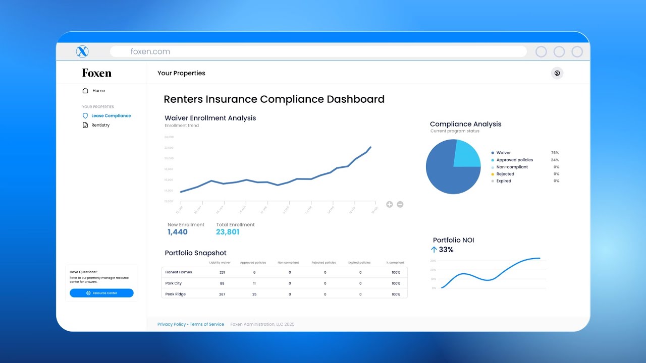Toggle the Rejected legend entry

click(x=505, y=174)
